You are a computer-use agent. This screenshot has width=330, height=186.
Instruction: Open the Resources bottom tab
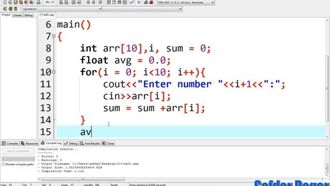[29, 144]
